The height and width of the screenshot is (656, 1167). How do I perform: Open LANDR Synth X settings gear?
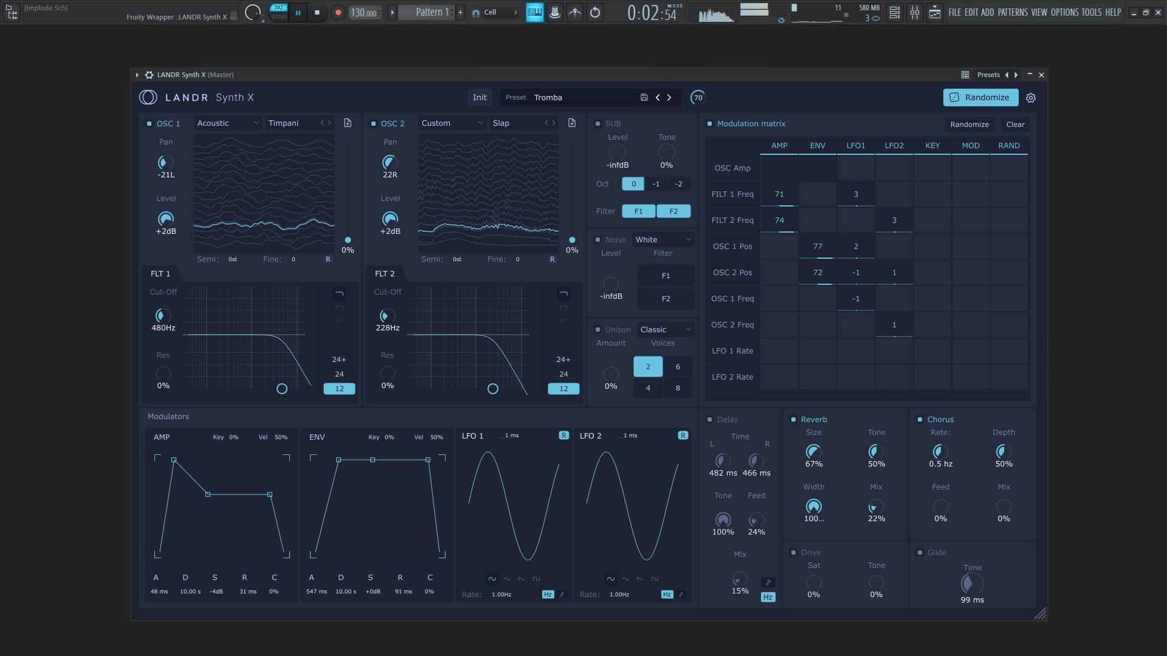[1031, 98]
